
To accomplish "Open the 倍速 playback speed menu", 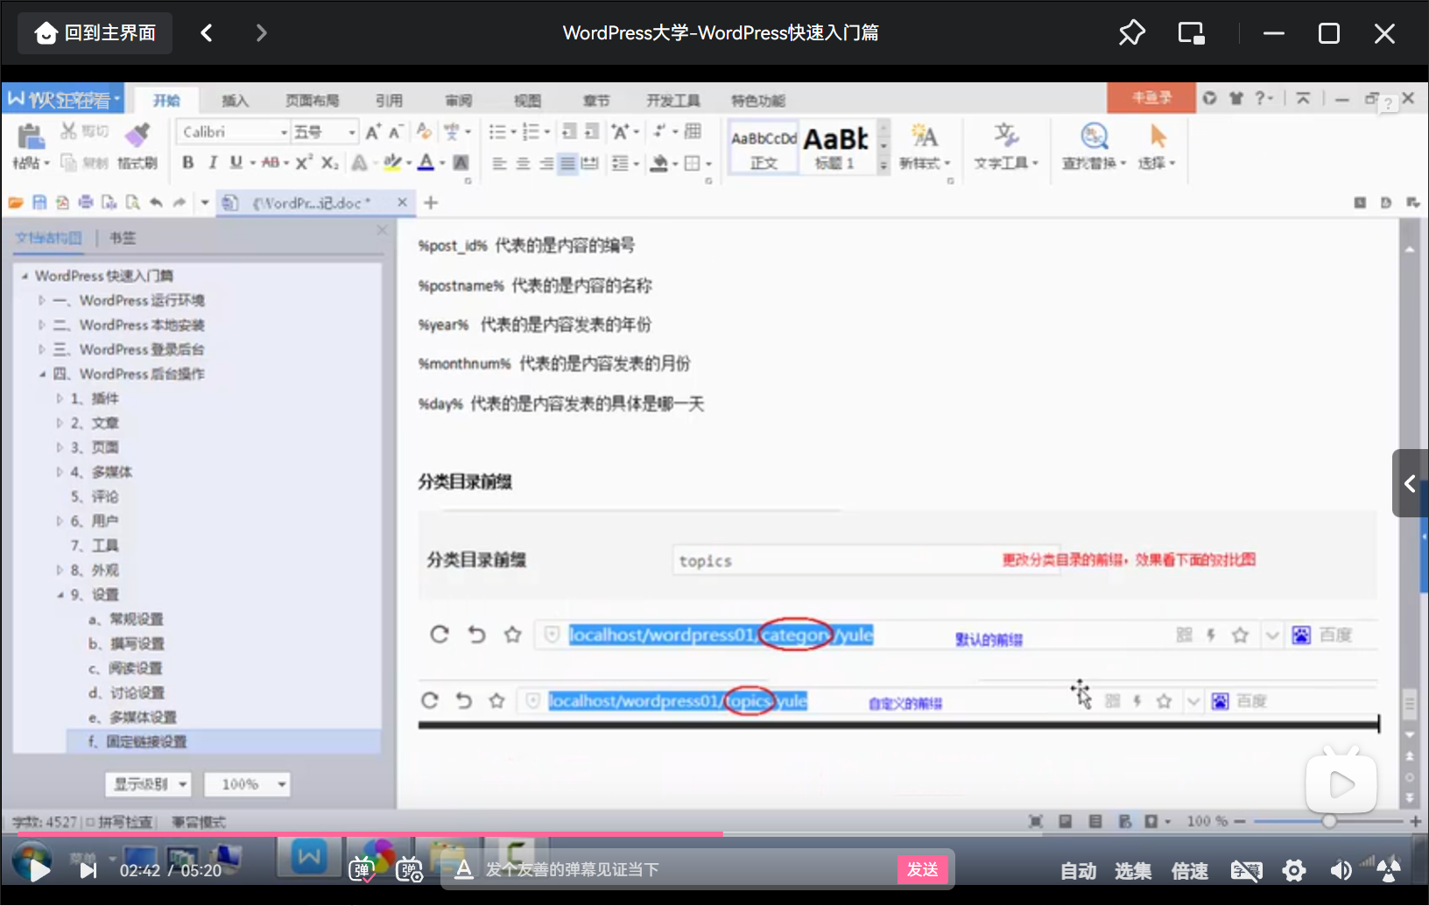I will [x=1190, y=871].
